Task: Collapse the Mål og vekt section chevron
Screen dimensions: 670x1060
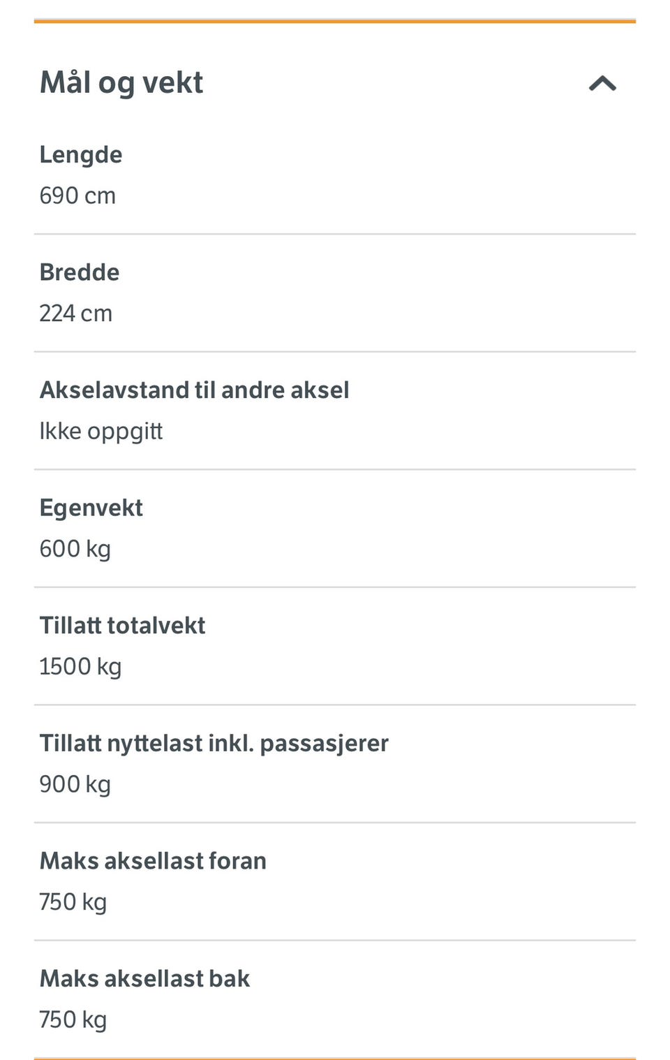Action: 602,84
